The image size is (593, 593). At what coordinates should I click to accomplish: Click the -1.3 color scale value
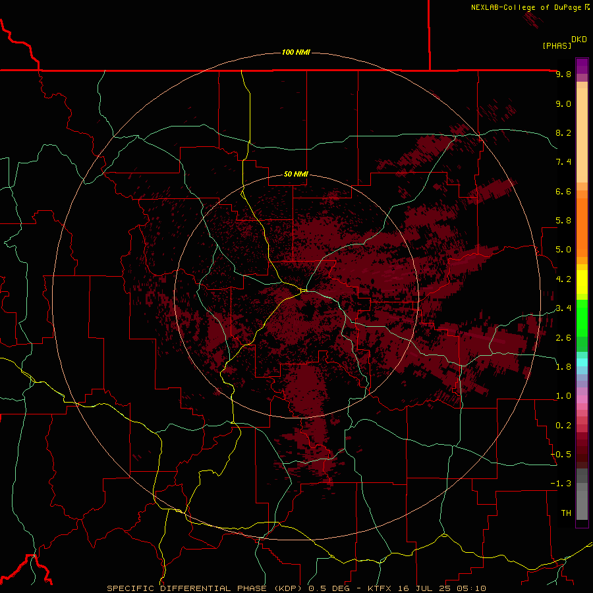[x=561, y=484]
